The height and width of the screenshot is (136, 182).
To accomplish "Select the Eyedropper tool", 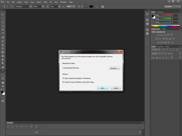I will click(3, 33).
